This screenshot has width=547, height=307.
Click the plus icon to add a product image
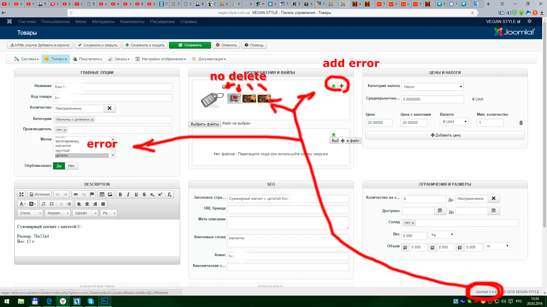point(342,86)
